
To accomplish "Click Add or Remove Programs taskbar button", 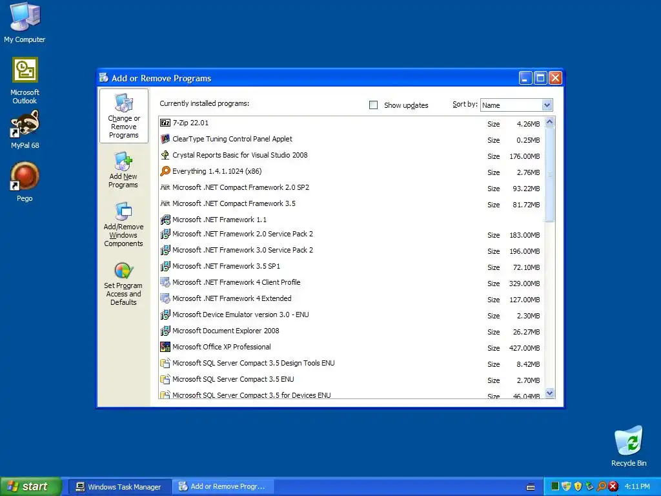I will 223,487.
